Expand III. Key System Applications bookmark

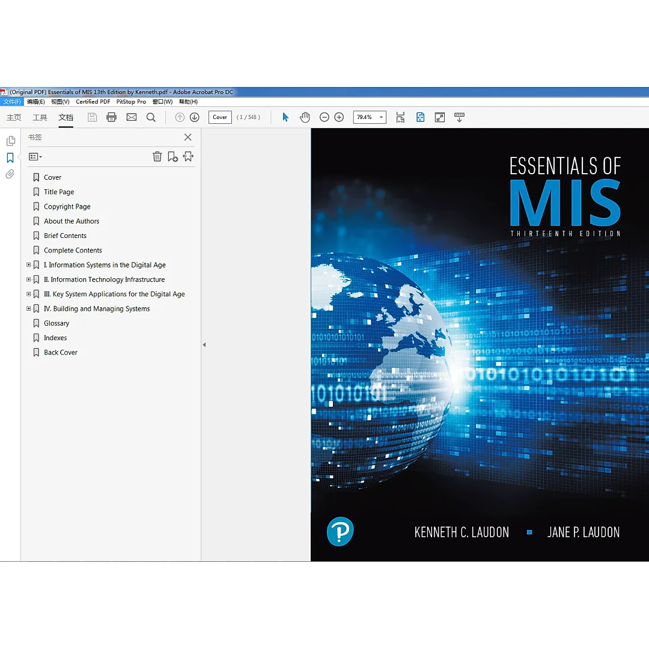point(29,294)
